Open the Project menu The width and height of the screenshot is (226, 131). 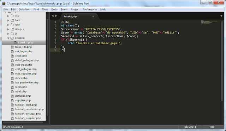(x=75, y=10)
